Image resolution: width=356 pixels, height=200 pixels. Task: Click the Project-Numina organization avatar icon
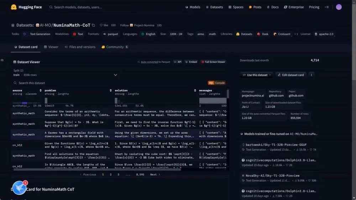click(x=131, y=25)
